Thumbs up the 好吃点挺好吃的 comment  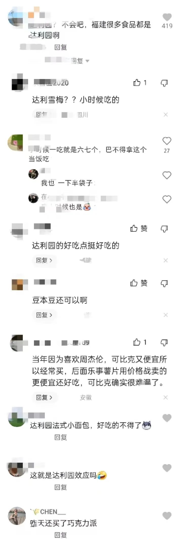pyautogui.click(x=134, y=228)
